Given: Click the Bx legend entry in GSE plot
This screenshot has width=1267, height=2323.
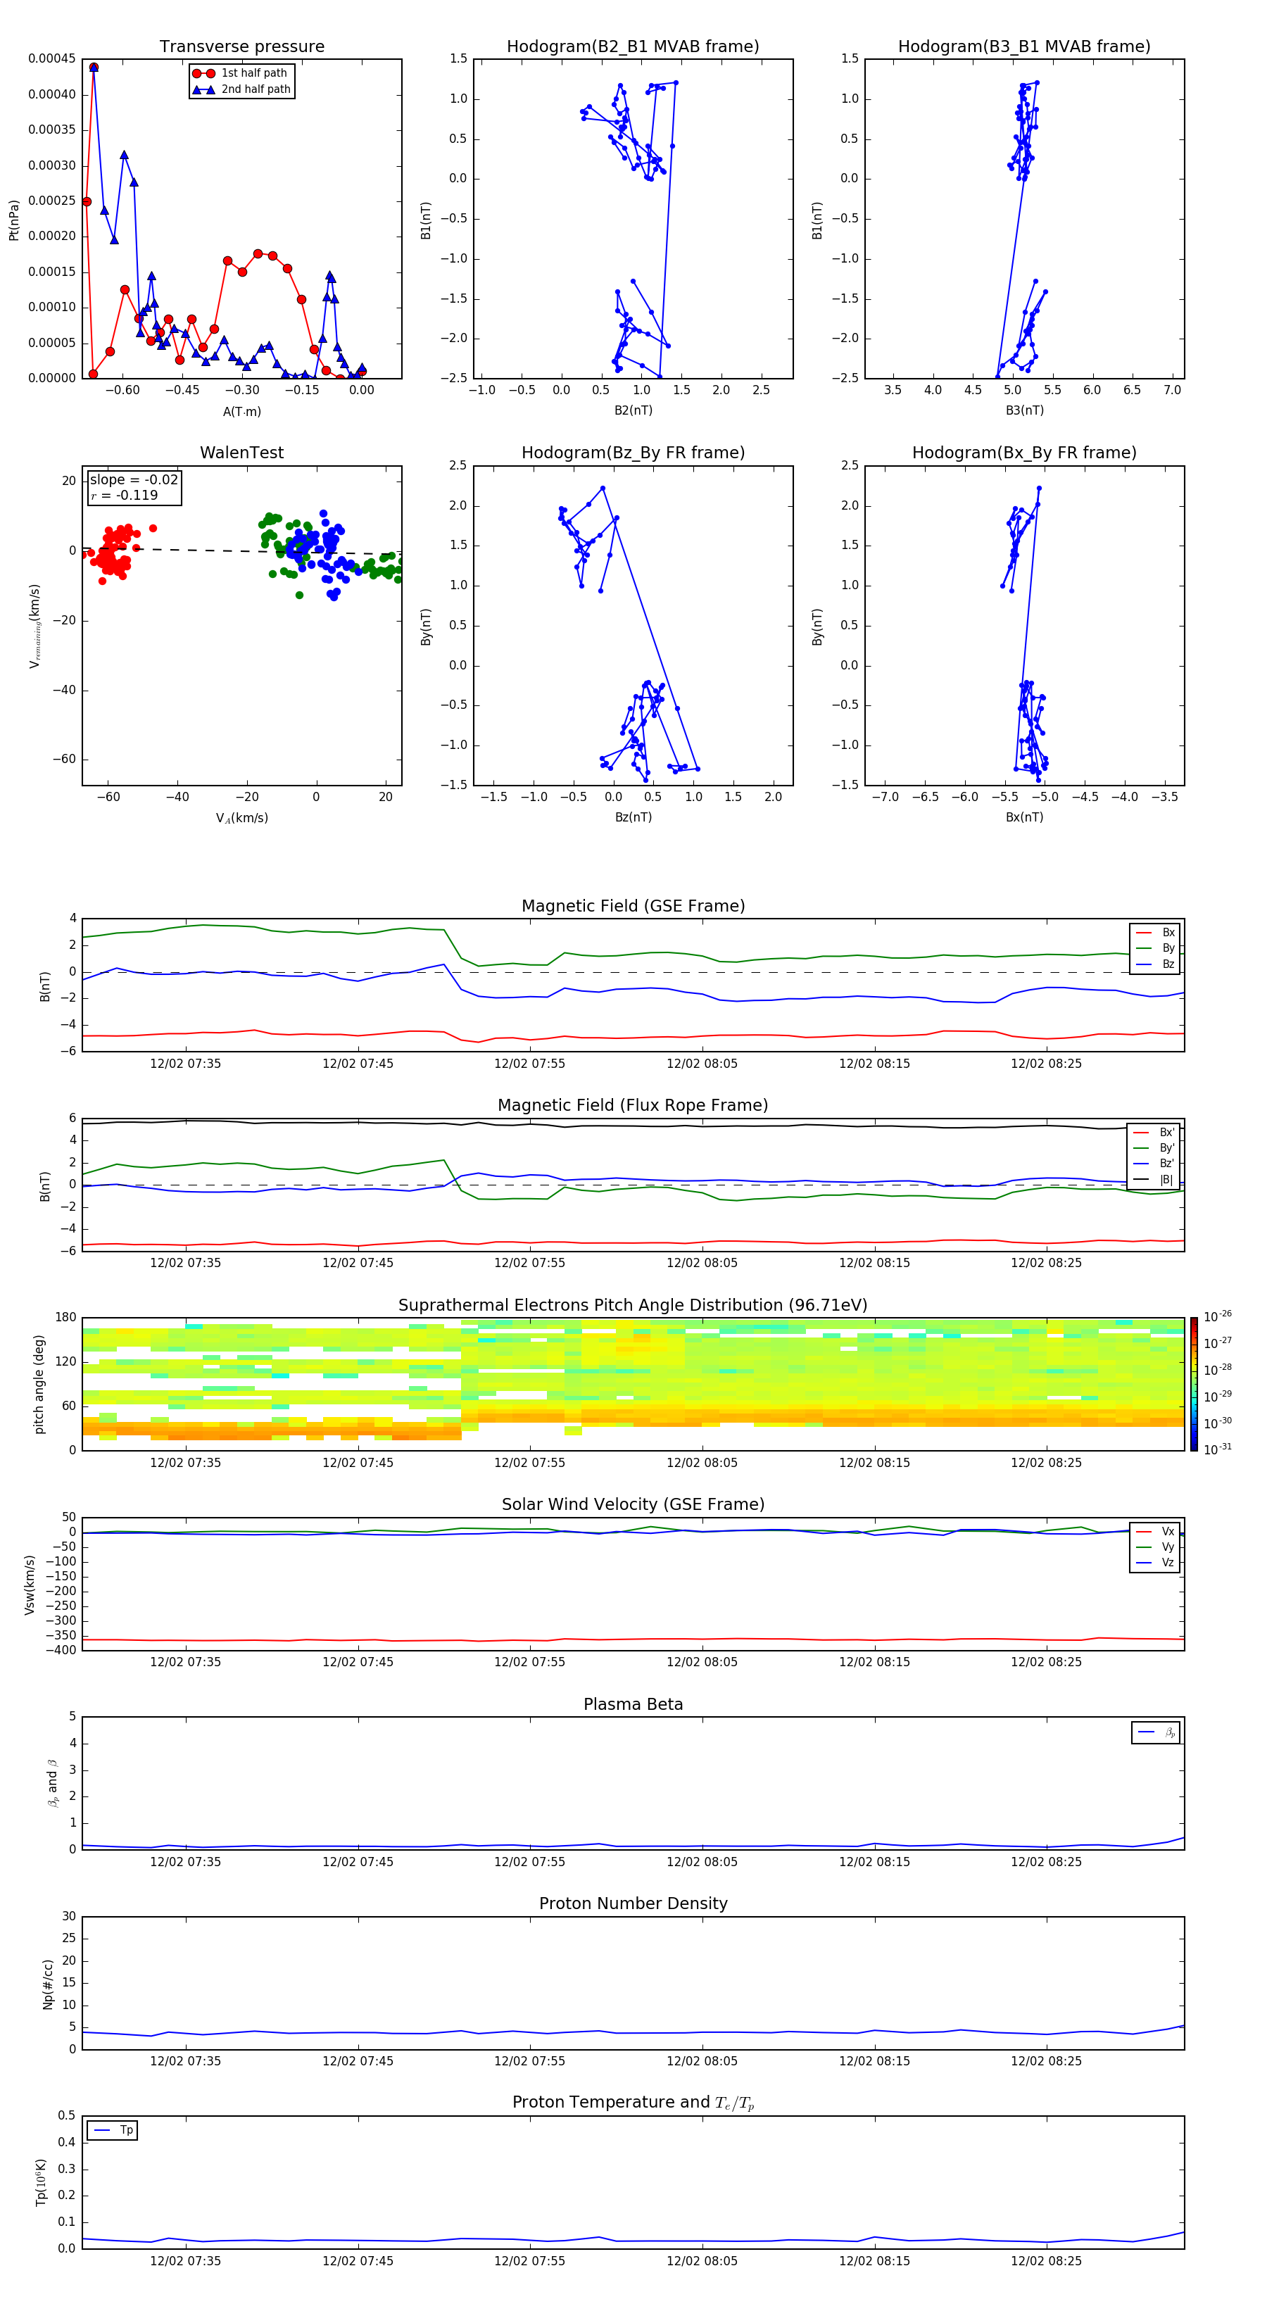Looking at the screenshot, I should coord(1155,933).
